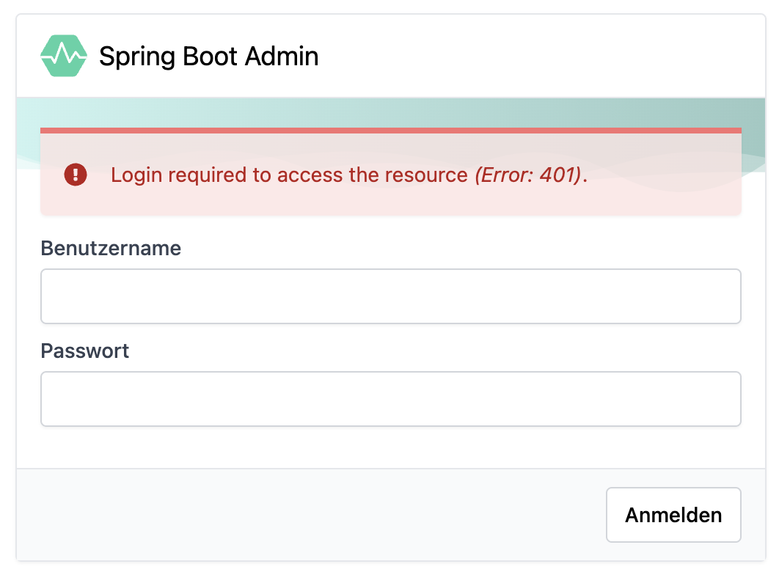Click the Anmelden button
The height and width of the screenshot is (575, 779).
point(673,515)
